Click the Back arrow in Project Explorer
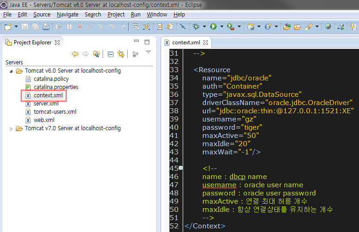This screenshot has height=232, width=359. [x=75, y=54]
